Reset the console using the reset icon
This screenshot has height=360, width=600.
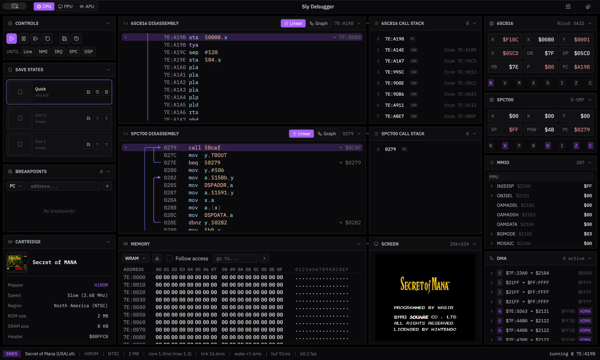pos(48,39)
